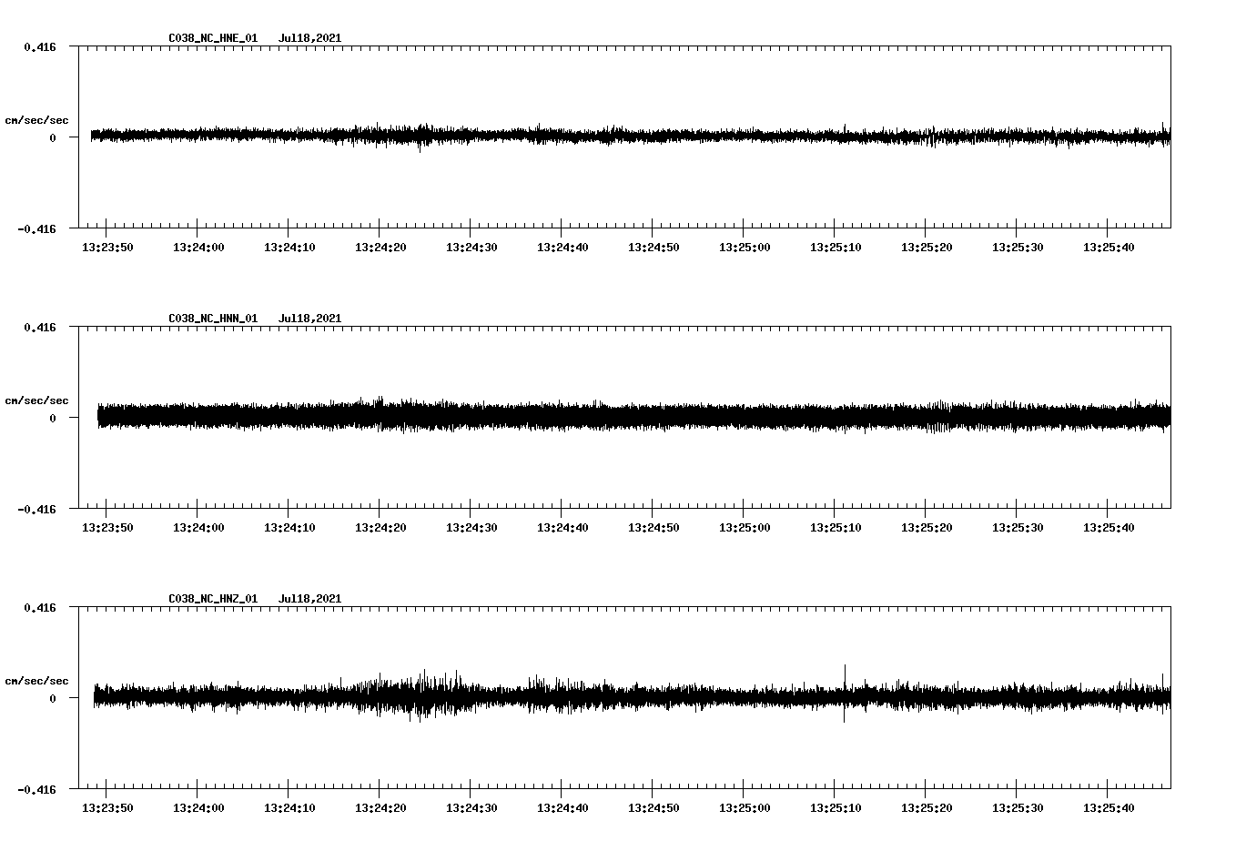Viewport: 1236px width, 841px height.
Task: Click the -0.416 lower limit of HNZ axis
Action: click(x=36, y=789)
